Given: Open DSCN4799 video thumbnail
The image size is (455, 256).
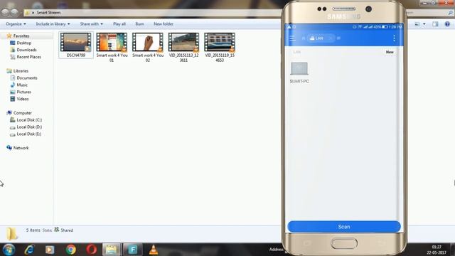Looking at the screenshot, I should (76, 45).
